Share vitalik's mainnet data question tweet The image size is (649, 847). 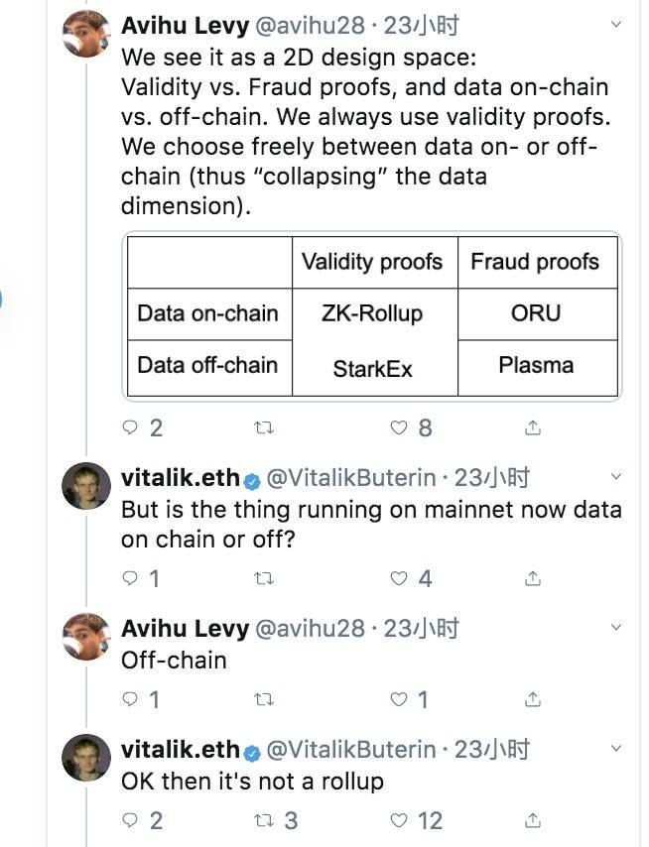[533, 577]
